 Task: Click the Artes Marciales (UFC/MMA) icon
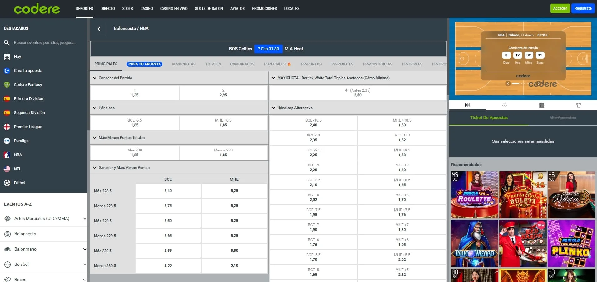tap(7, 219)
